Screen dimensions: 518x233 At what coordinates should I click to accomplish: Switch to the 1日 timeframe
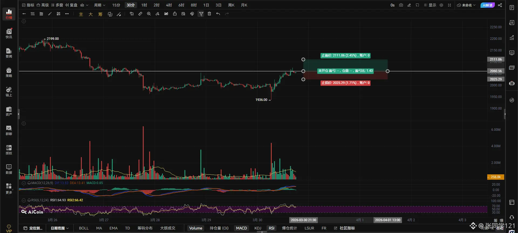(206, 5)
